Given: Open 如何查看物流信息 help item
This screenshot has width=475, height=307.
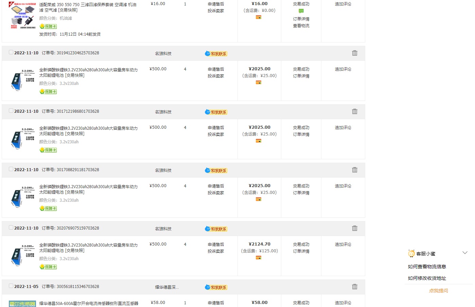Looking at the screenshot, I should pos(427,267).
